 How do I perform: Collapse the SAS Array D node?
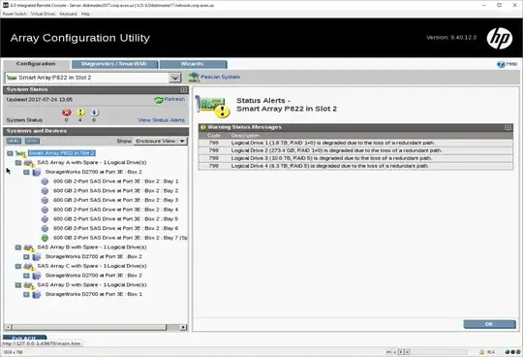[x=18, y=285]
